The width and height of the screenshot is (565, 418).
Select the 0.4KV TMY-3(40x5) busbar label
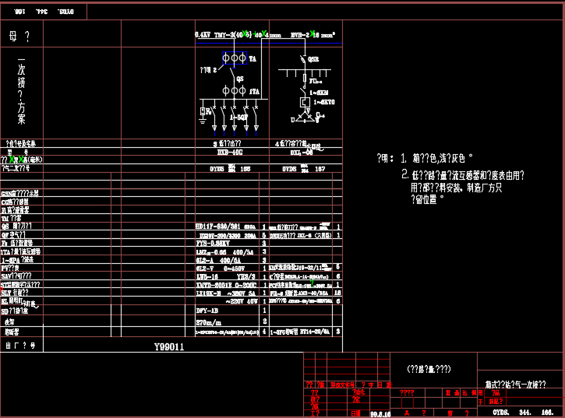(x=223, y=34)
